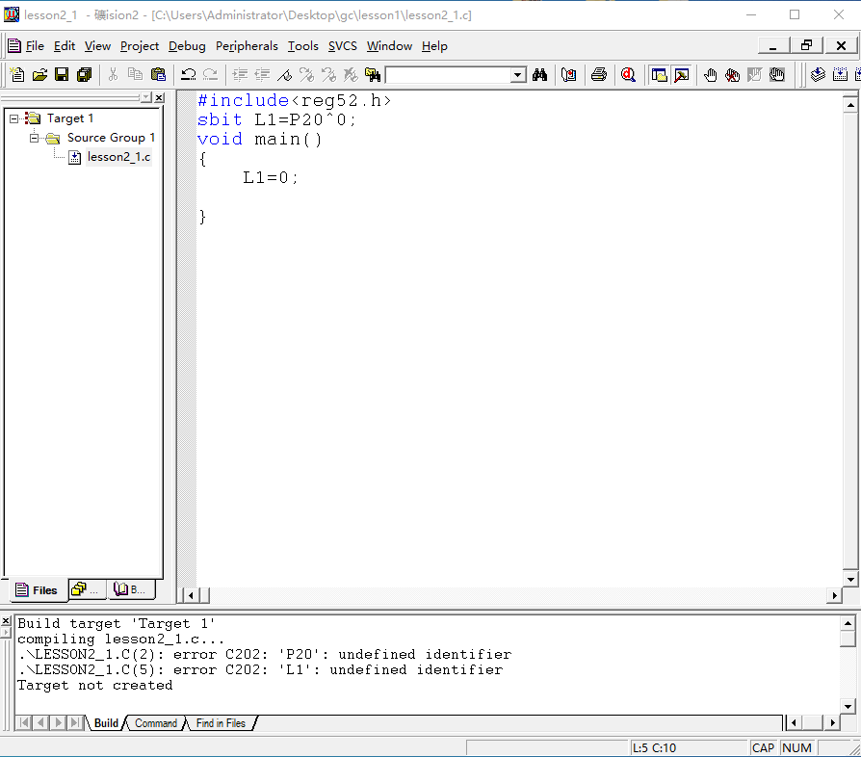
Task: Open the SVCS menu
Action: point(343,46)
